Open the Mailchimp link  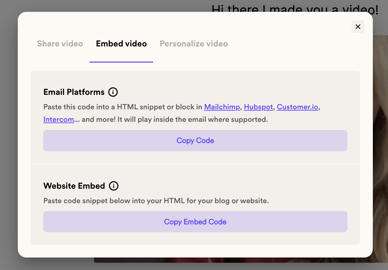[x=222, y=107]
